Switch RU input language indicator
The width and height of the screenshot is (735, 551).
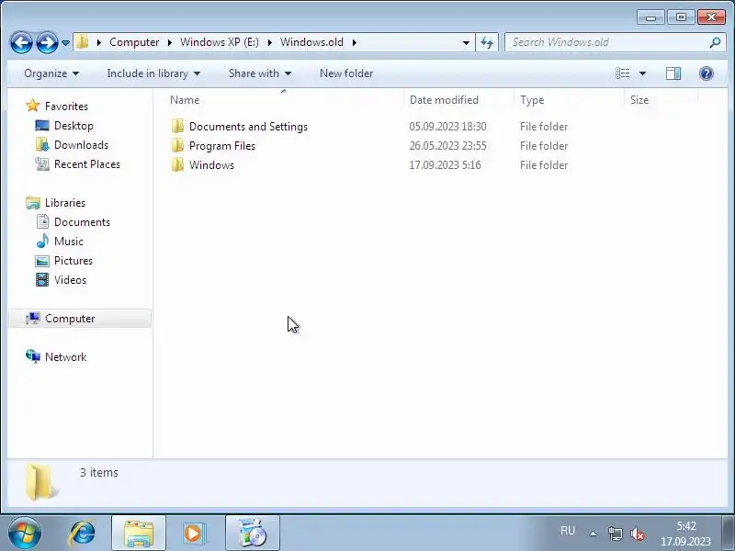(x=567, y=531)
